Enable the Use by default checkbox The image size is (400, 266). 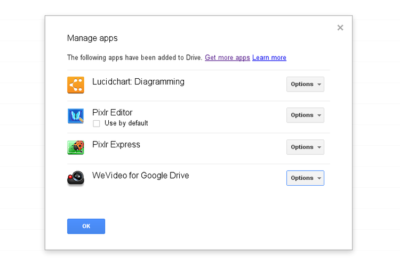(x=97, y=123)
